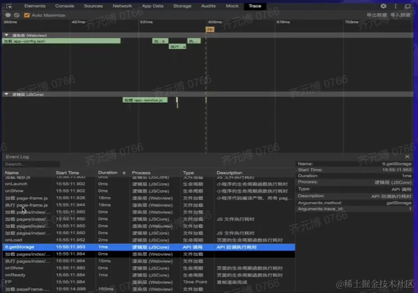
Task: Click the 导入数据 import button
Action: click(x=401, y=15)
